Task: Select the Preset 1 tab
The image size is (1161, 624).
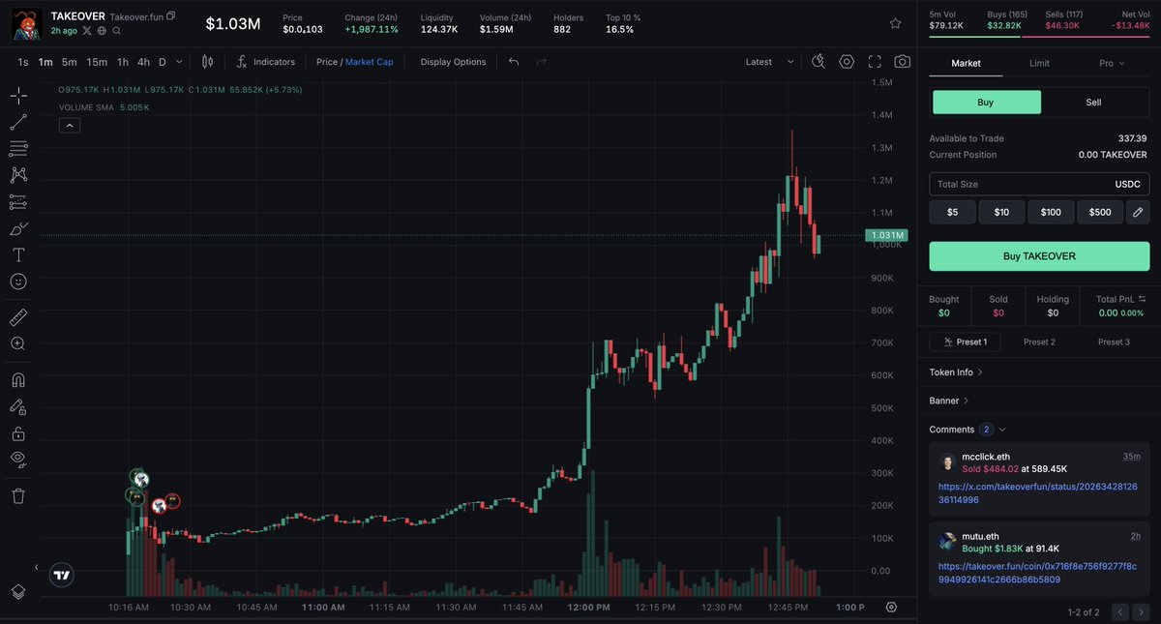Action: click(x=966, y=342)
